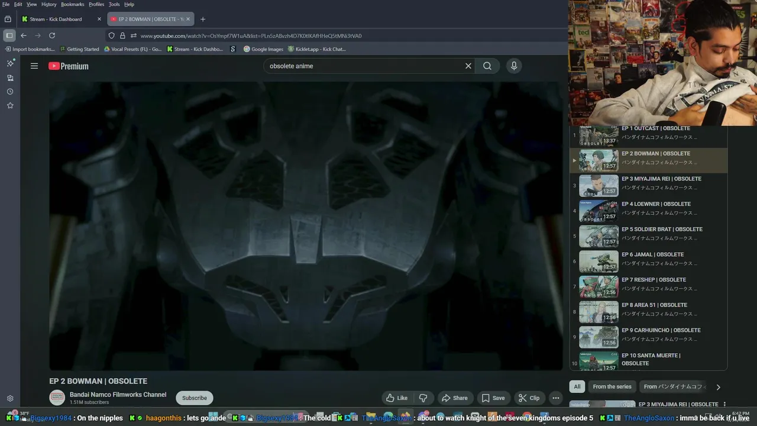Play EP 1 OUTCAST from the playlist

click(648, 135)
